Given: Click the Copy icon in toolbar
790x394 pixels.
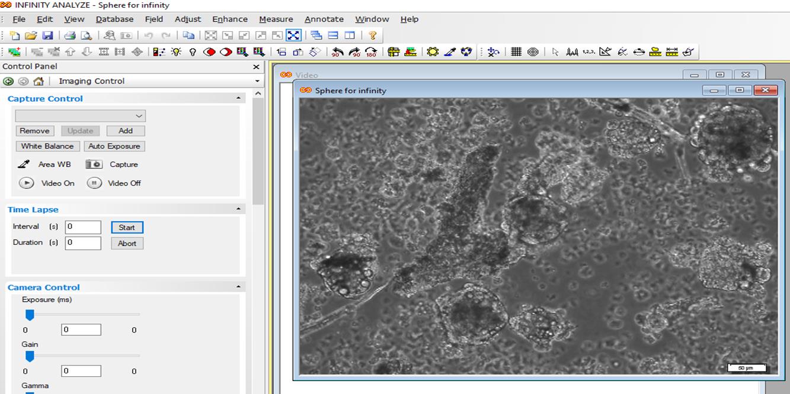Looking at the screenshot, I should [188, 35].
